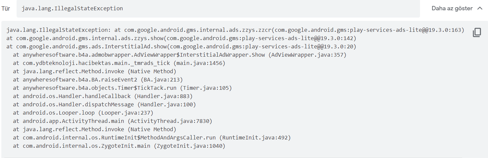This screenshot has width=488, height=158.
Task: Click the Timer$TickTack.run stack frame
Action: 122,88
